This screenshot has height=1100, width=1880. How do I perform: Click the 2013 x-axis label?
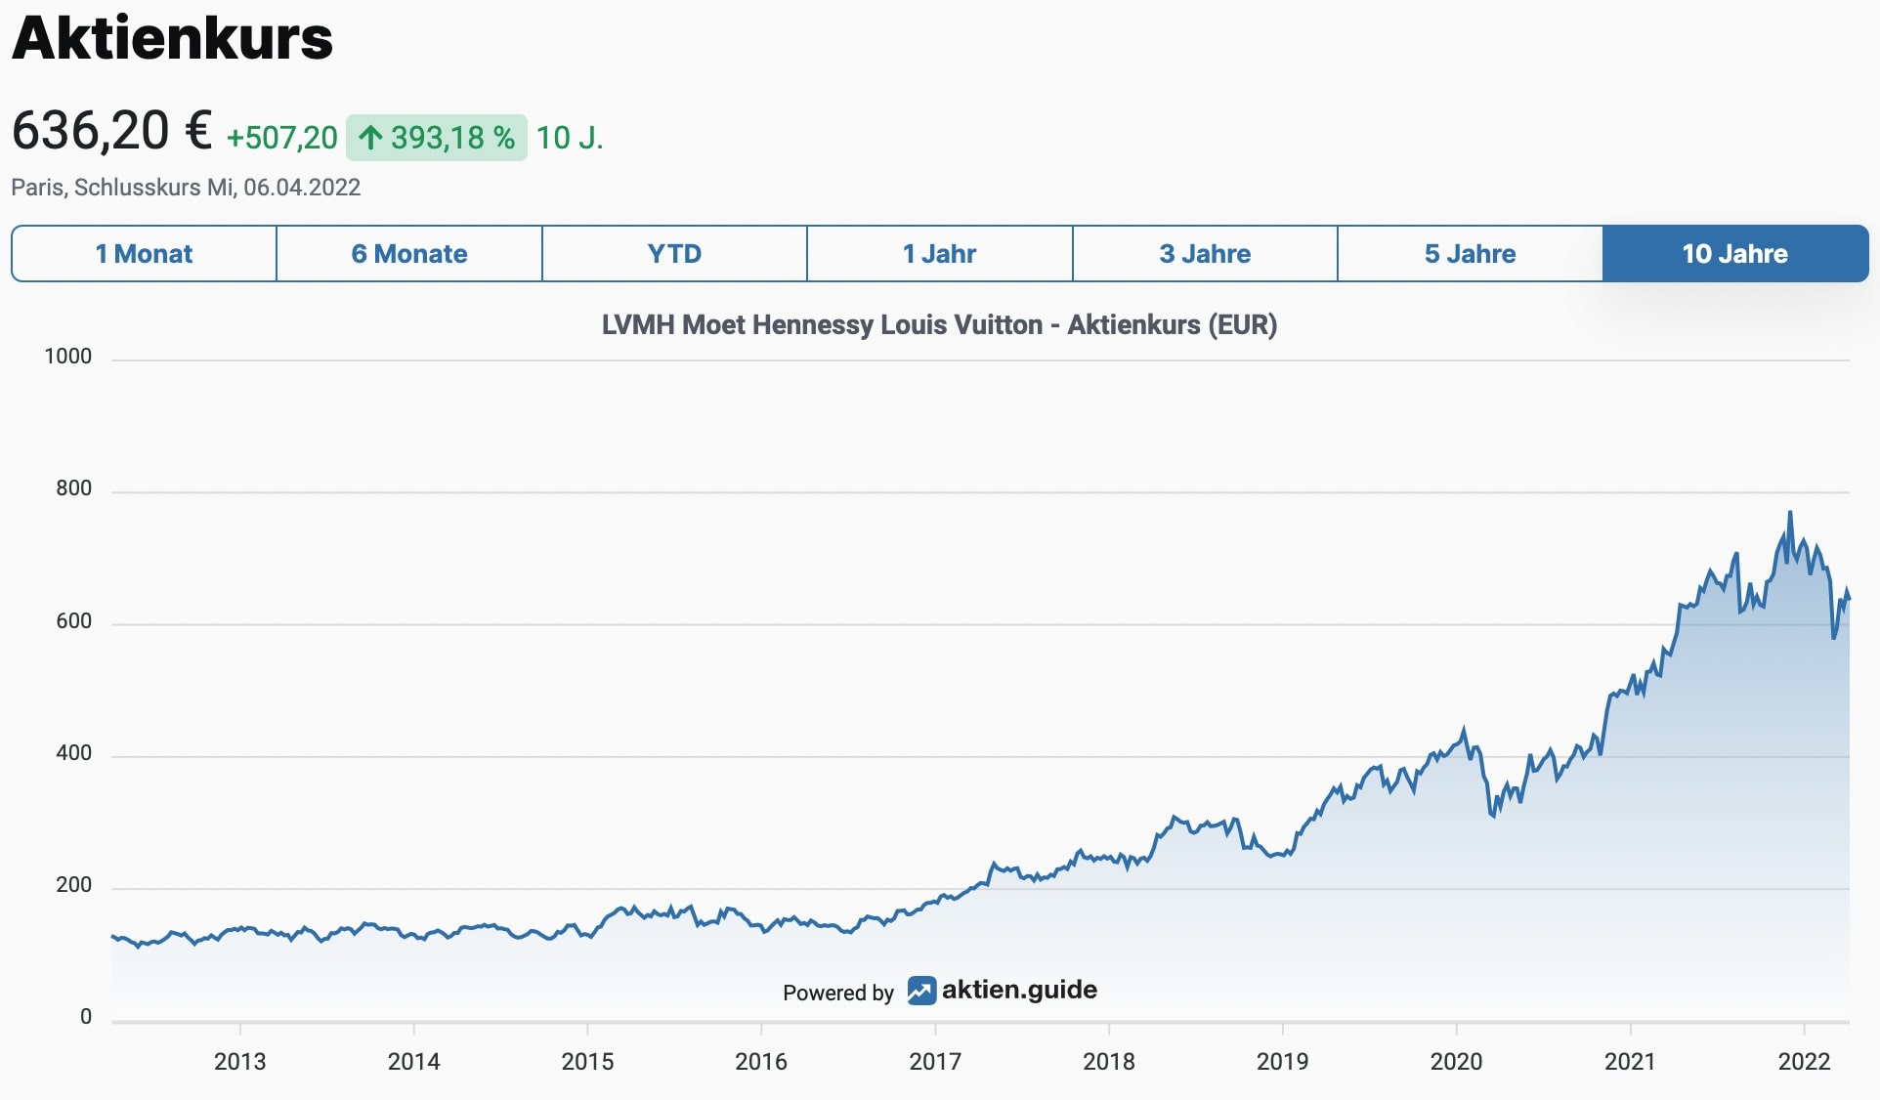coord(239,1062)
